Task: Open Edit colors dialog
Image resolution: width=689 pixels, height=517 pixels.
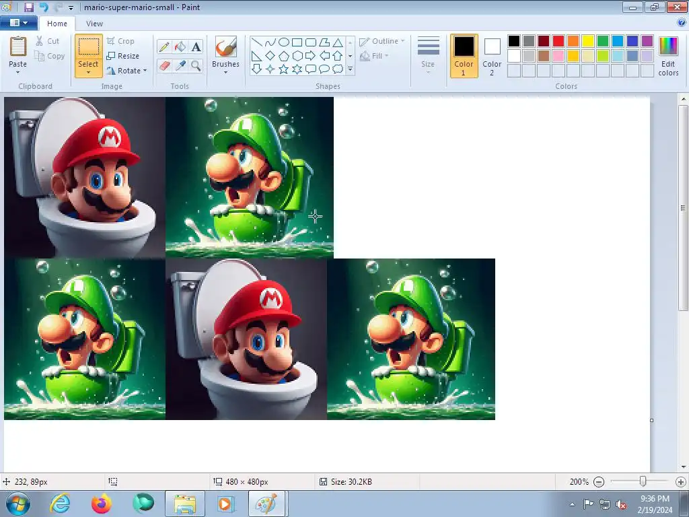Action: (x=668, y=57)
